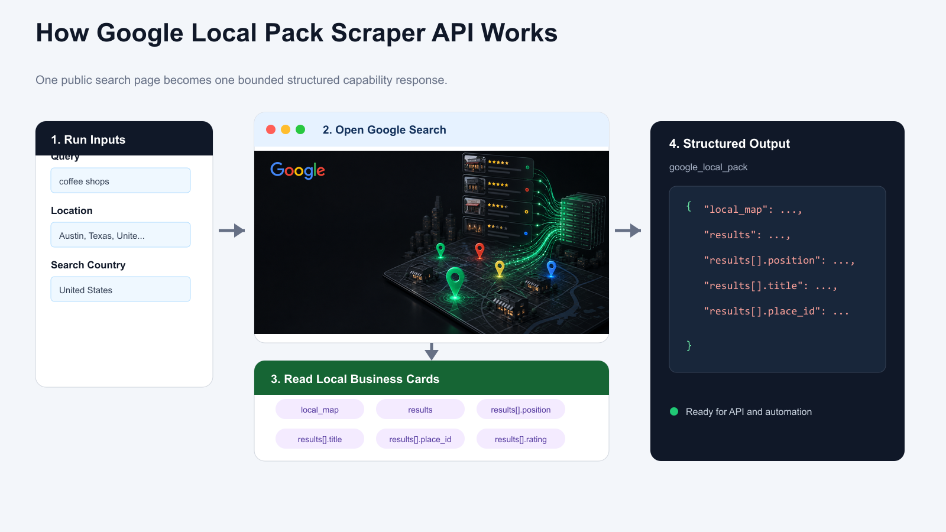946x532 pixels.
Task: Click the 1. Run Inputs header
Action: tap(124, 139)
